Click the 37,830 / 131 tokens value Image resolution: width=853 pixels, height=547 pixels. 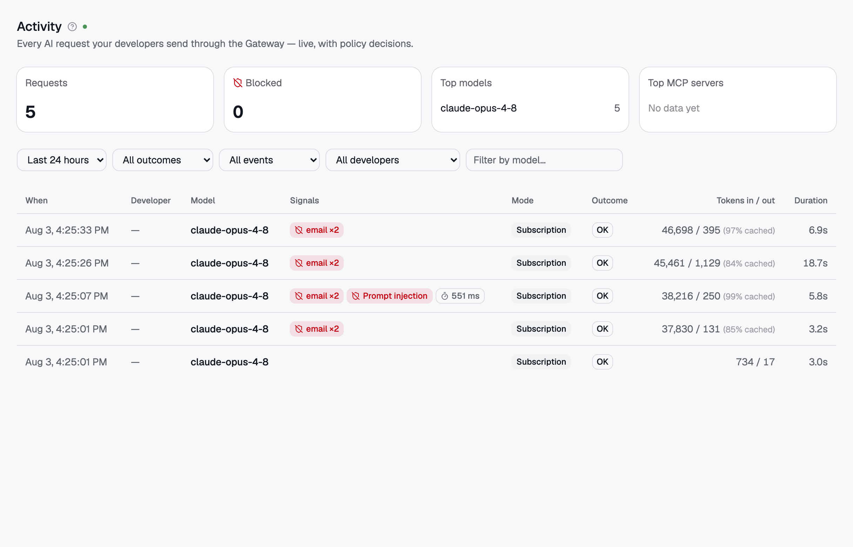click(x=691, y=329)
